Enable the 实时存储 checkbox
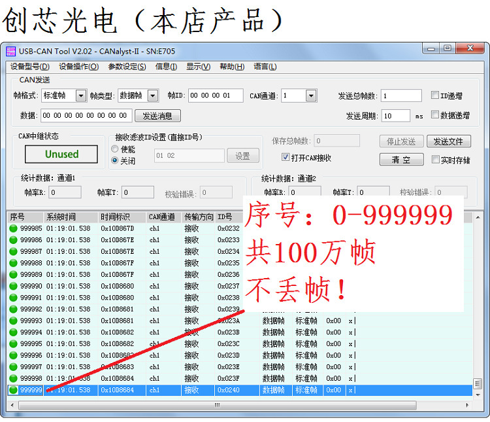The height and width of the screenshot is (422, 490). click(x=435, y=160)
